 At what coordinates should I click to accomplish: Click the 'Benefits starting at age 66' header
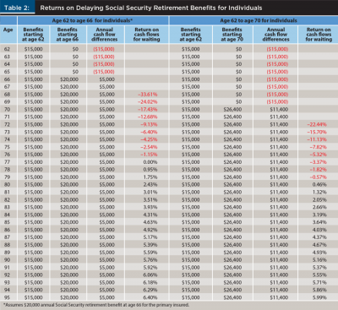pyautogui.click(x=67, y=35)
